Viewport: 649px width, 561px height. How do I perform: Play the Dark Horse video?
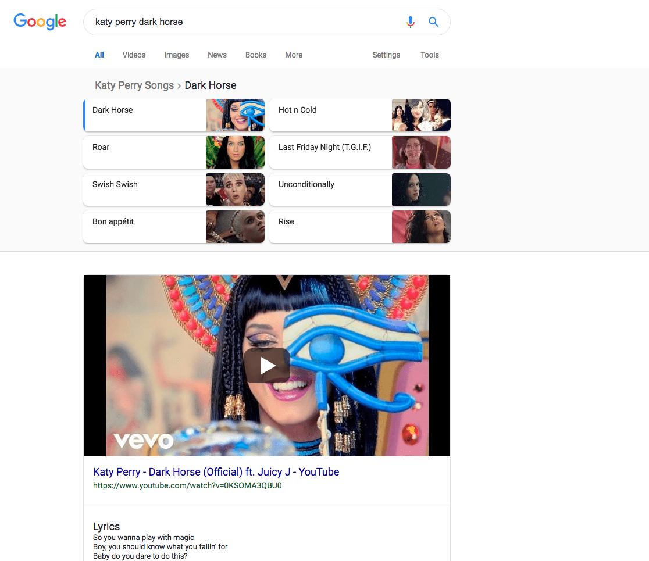267,365
